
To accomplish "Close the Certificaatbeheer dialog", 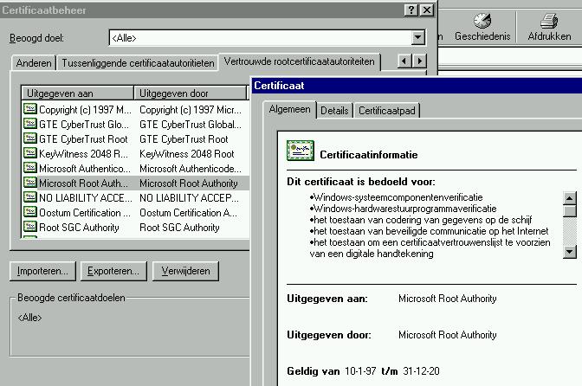I will pos(427,10).
